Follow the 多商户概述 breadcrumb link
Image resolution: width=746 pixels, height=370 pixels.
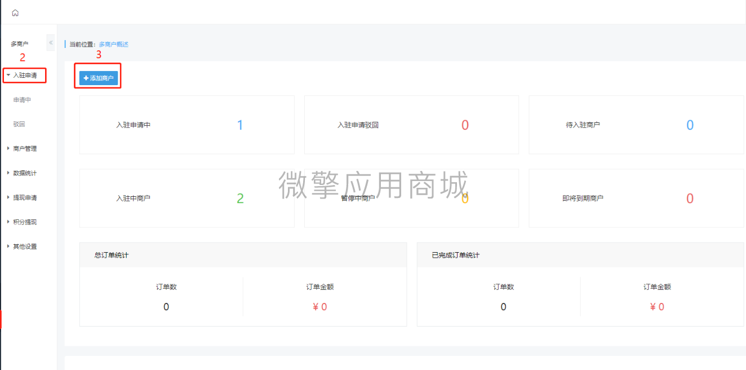click(114, 44)
